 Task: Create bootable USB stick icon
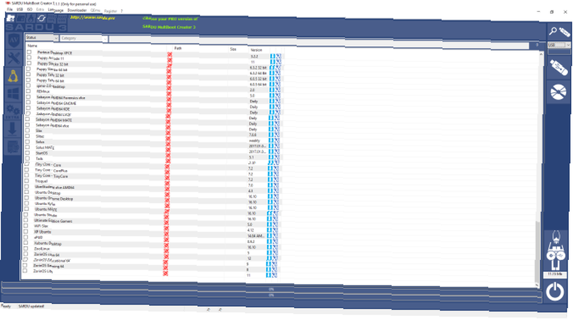click(x=559, y=67)
